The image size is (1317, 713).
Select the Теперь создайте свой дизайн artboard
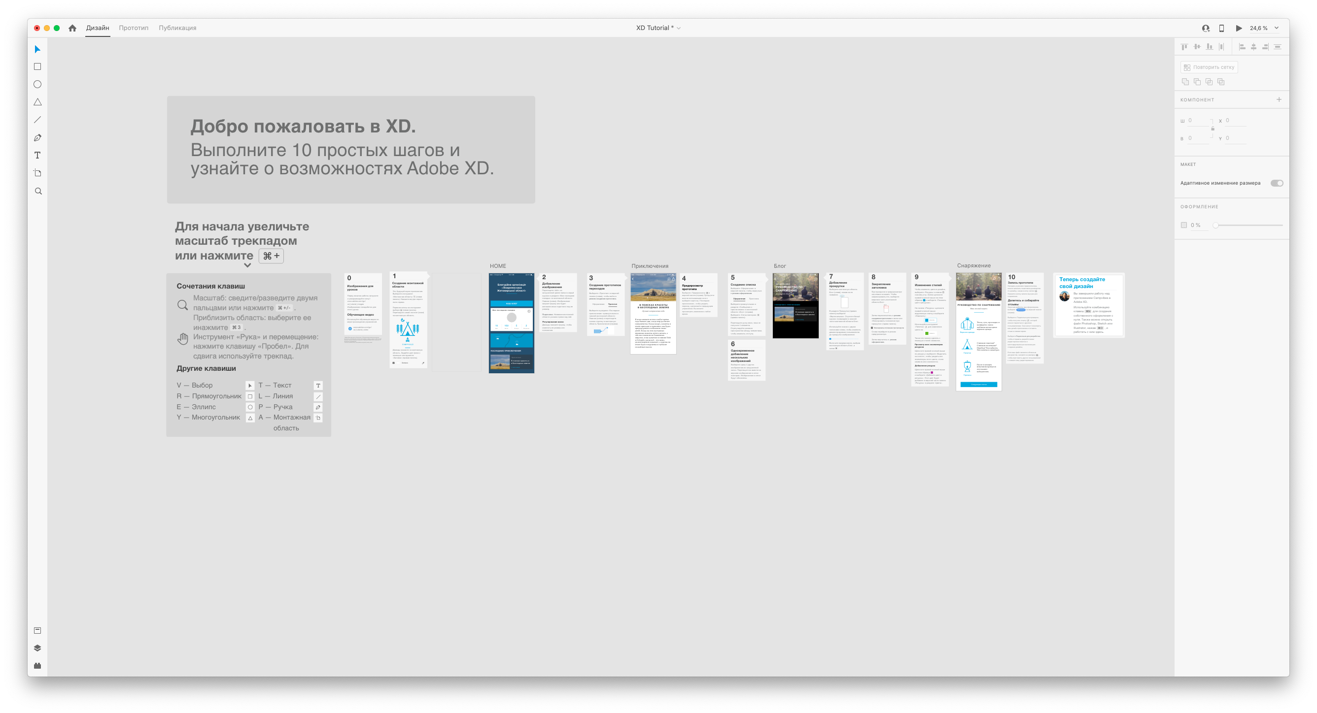coord(1089,305)
